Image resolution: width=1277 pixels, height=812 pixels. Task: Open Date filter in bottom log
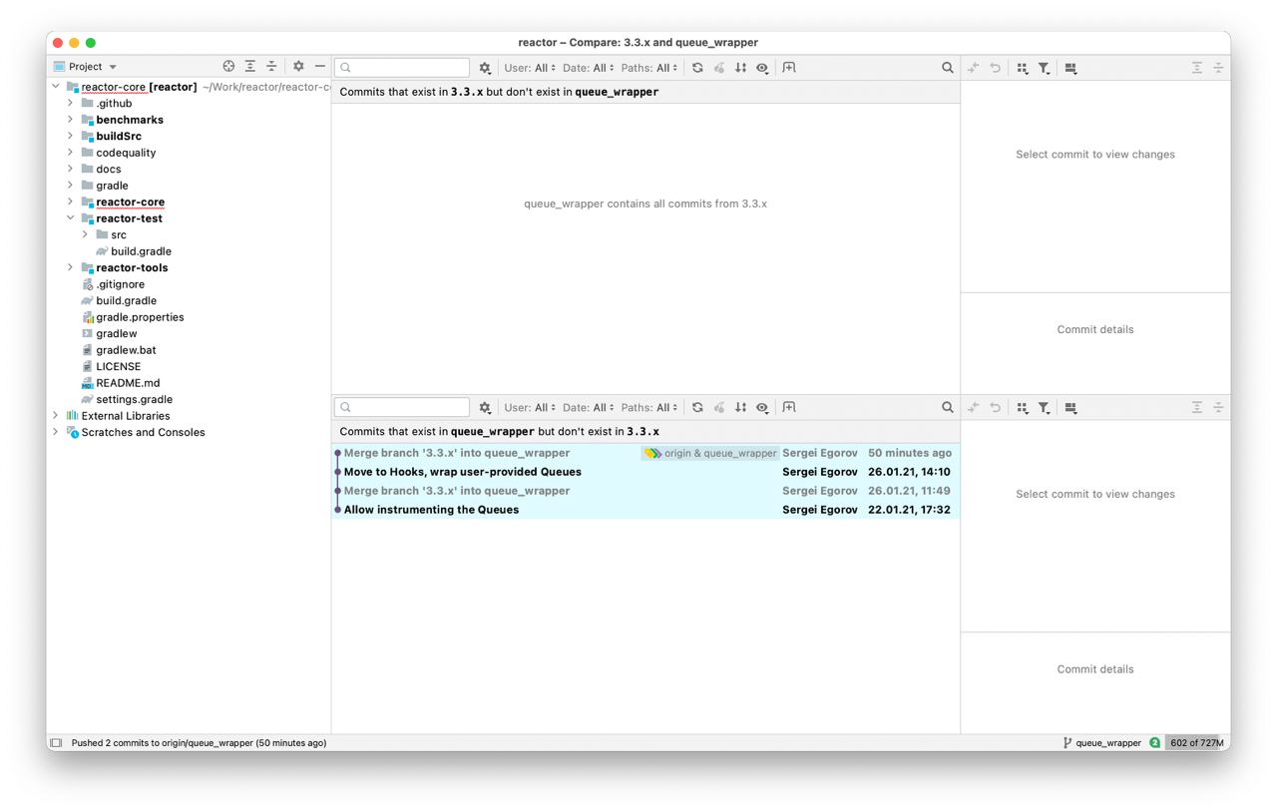tap(589, 408)
